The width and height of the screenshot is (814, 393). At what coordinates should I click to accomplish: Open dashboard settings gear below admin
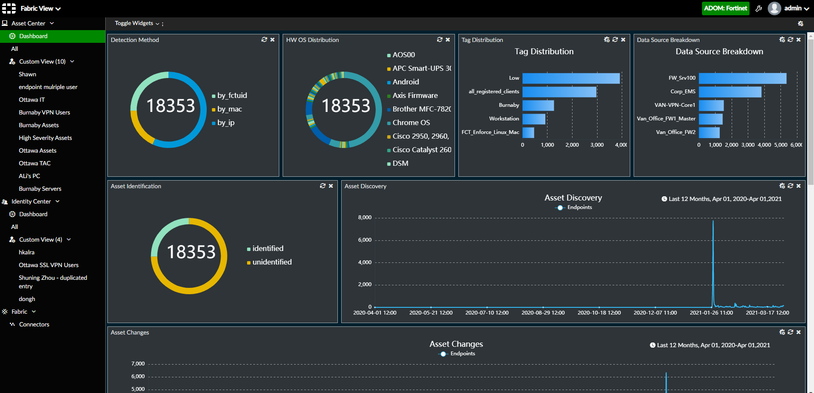800,24
